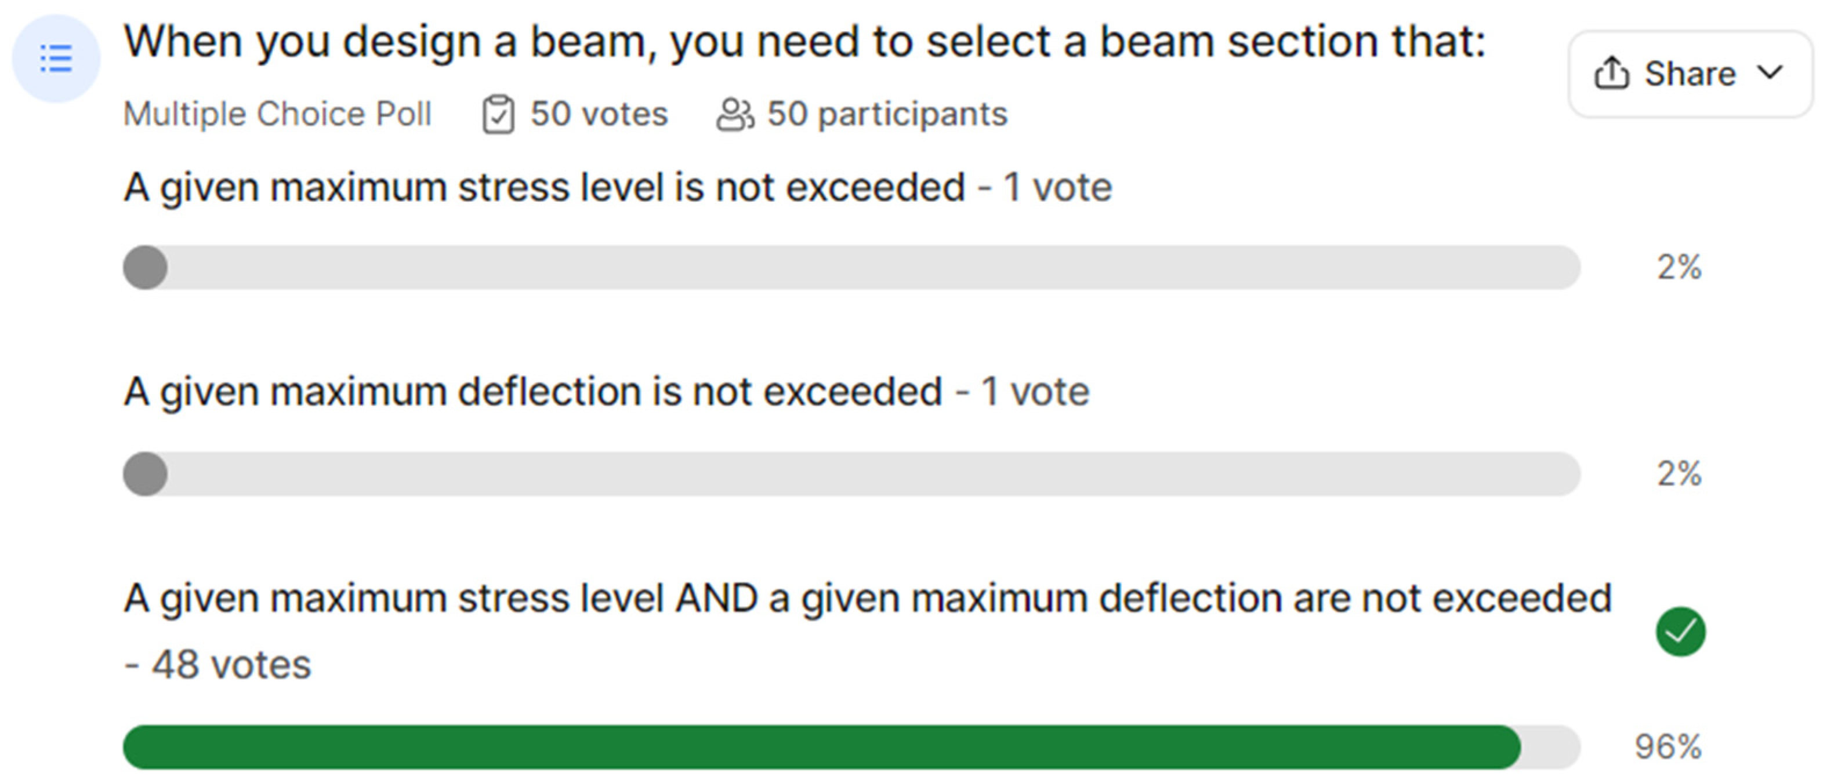Click the blue multiple choice list icon
Image resolution: width=1827 pixels, height=784 pixels.
coord(56,59)
